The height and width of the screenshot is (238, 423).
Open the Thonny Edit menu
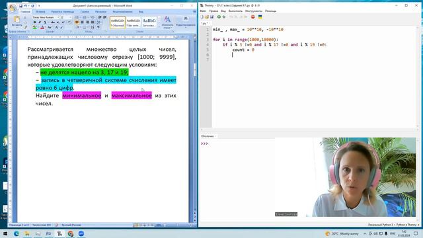(213, 11)
